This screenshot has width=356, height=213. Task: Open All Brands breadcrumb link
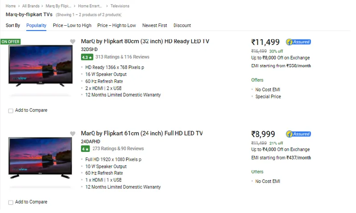31,6
